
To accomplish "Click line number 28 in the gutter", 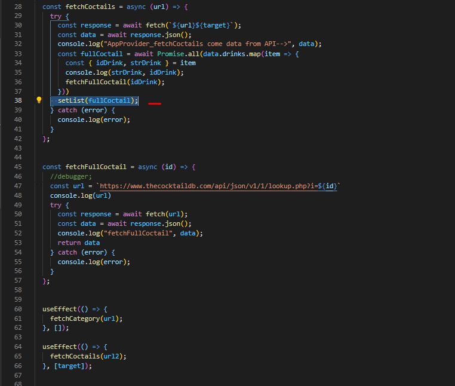I will 18,7.
